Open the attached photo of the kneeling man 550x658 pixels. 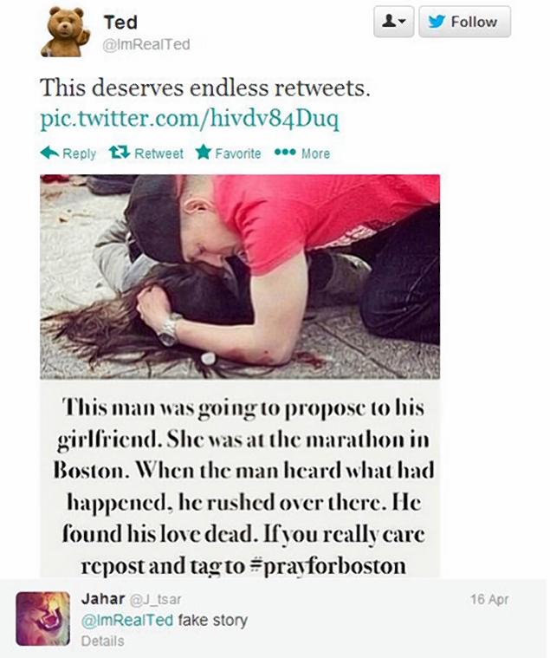[x=240, y=277]
